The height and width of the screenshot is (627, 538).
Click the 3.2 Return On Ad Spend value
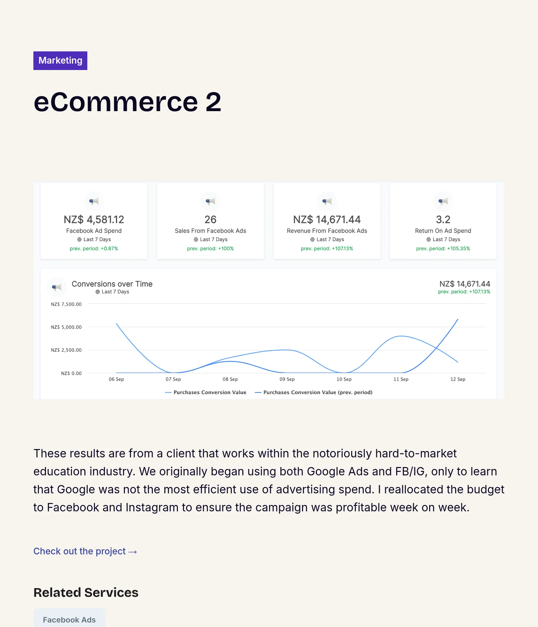point(443,220)
